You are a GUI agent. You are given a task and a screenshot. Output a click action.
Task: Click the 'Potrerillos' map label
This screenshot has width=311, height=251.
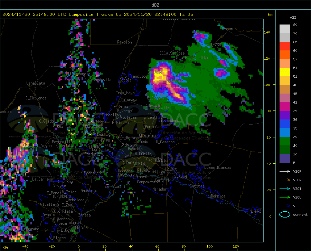[63, 142]
